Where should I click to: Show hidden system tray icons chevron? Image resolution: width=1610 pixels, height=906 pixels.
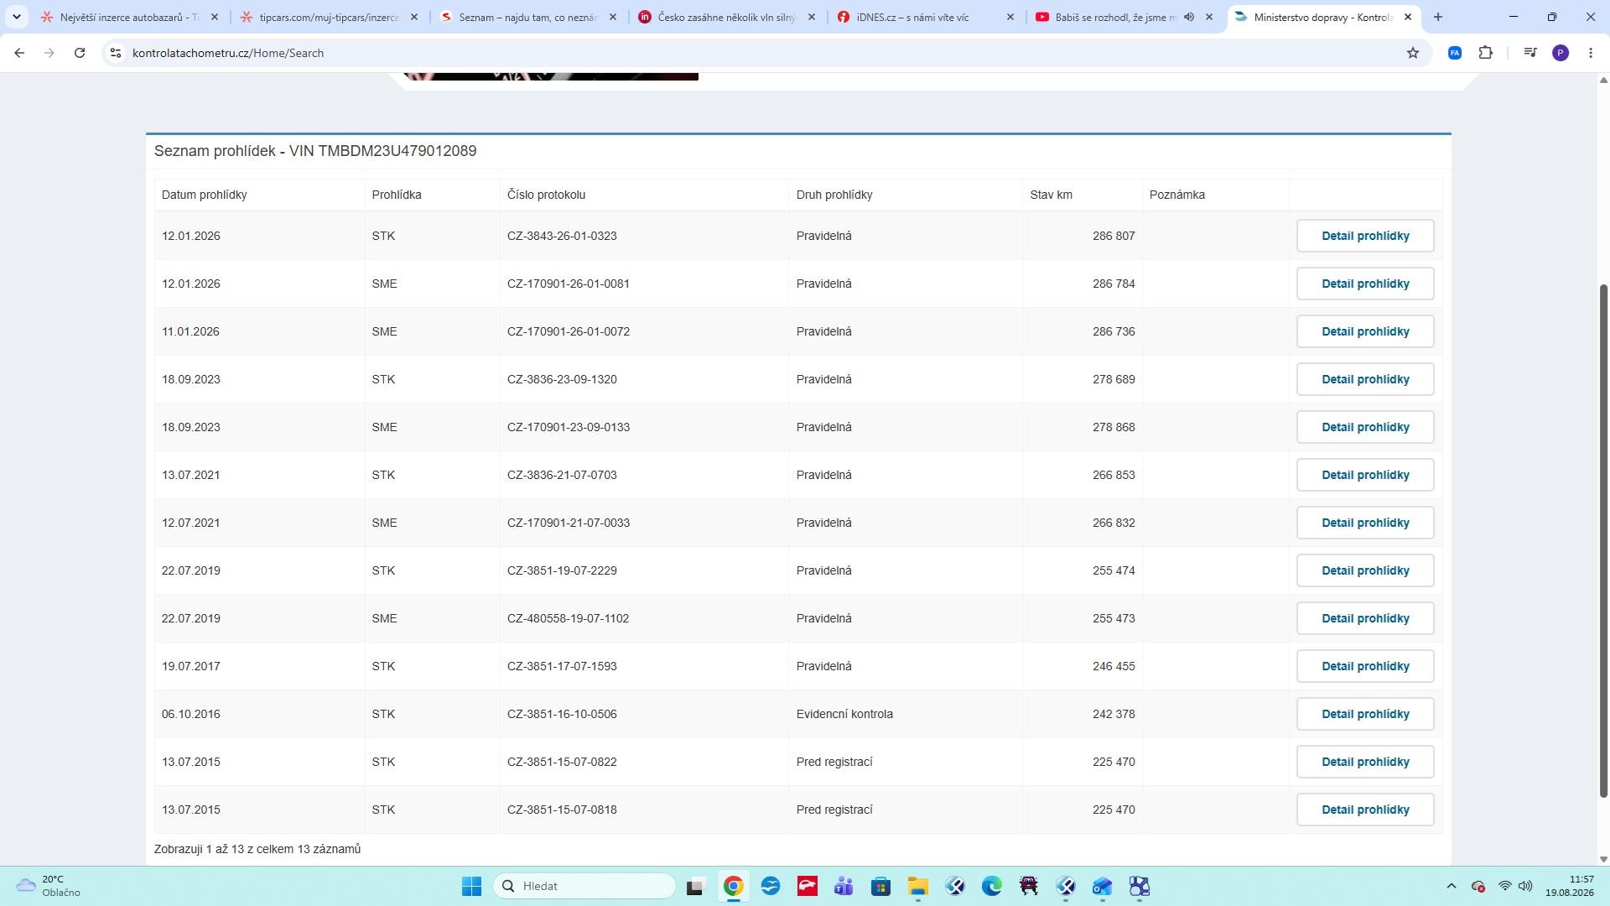pyautogui.click(x=1452, y=886)
